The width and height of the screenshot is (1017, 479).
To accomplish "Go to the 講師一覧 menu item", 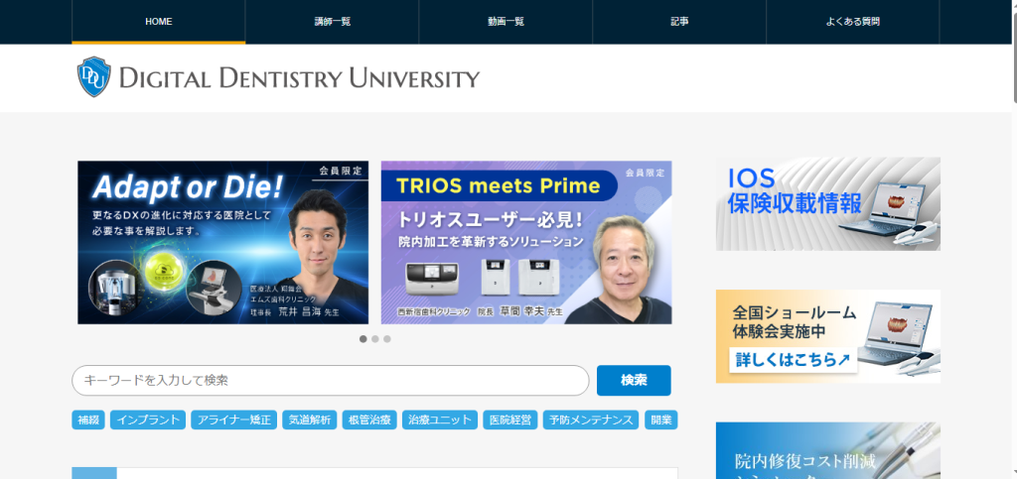I will tap(332, 22).
